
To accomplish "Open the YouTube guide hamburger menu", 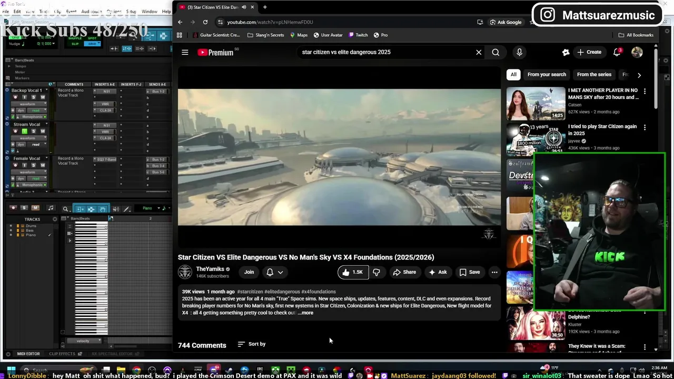I will 185,52.
